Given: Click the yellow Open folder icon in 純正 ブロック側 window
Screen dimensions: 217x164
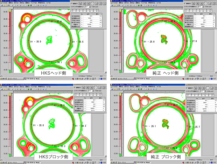Looking at the screenshot, I should (114, 89).
